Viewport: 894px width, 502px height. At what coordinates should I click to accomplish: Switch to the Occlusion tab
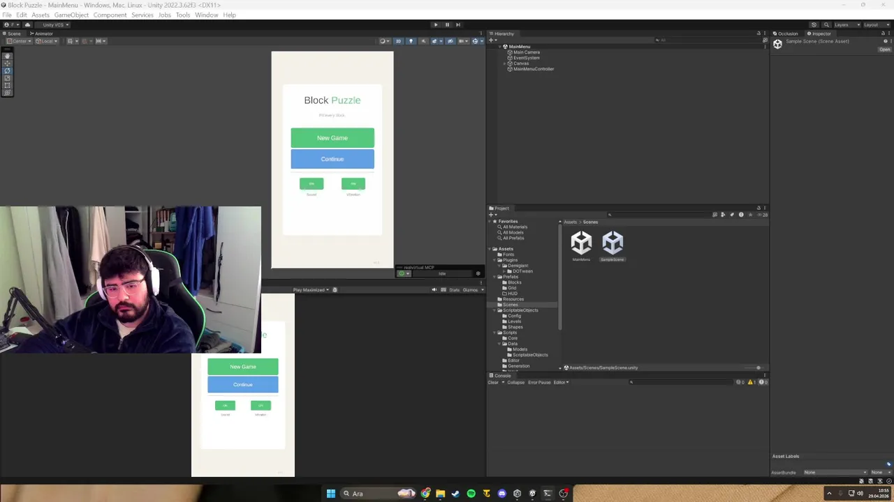786,33
